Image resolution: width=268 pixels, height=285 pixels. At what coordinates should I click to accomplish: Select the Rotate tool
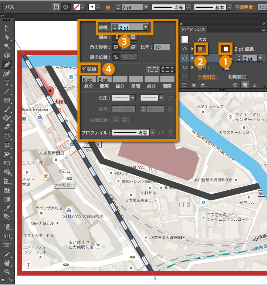7,136
